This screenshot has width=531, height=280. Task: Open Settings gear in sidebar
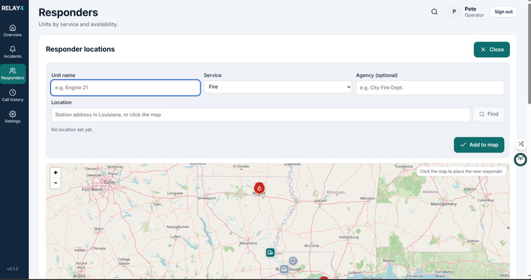[13, 117]
